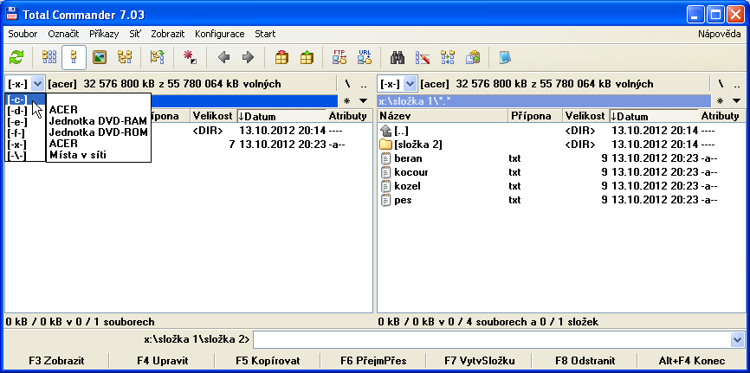Open the notepad icon in toolbar

pos(505,58)
